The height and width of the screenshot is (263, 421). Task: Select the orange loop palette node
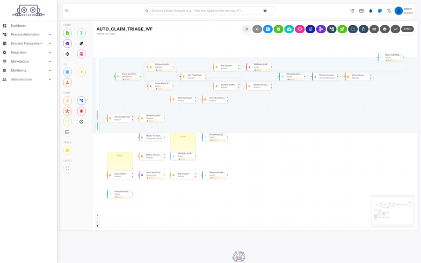click(67, 101)
